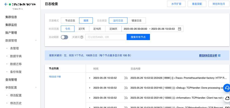Click the log detail search icon for 10:53:52.053149 row
The height and width of the screenshot is (108, 230).
126,98
